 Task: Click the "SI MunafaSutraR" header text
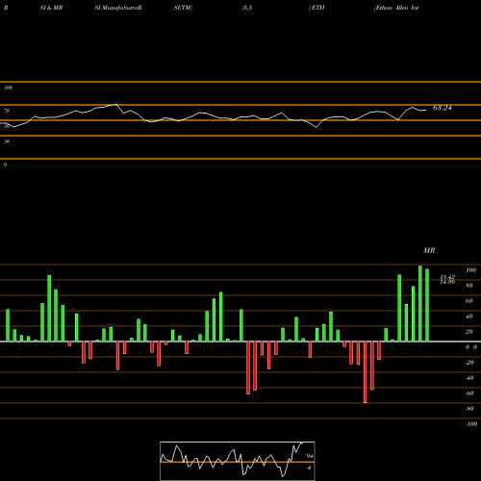[118, 8]
